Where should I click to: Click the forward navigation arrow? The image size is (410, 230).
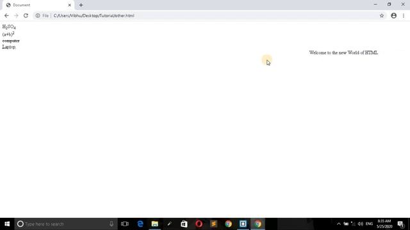tap(16, 15)
